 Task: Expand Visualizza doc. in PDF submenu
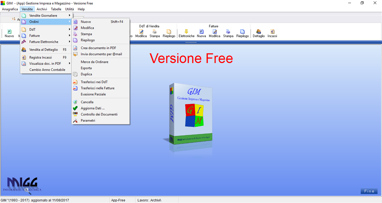[46, 64]
